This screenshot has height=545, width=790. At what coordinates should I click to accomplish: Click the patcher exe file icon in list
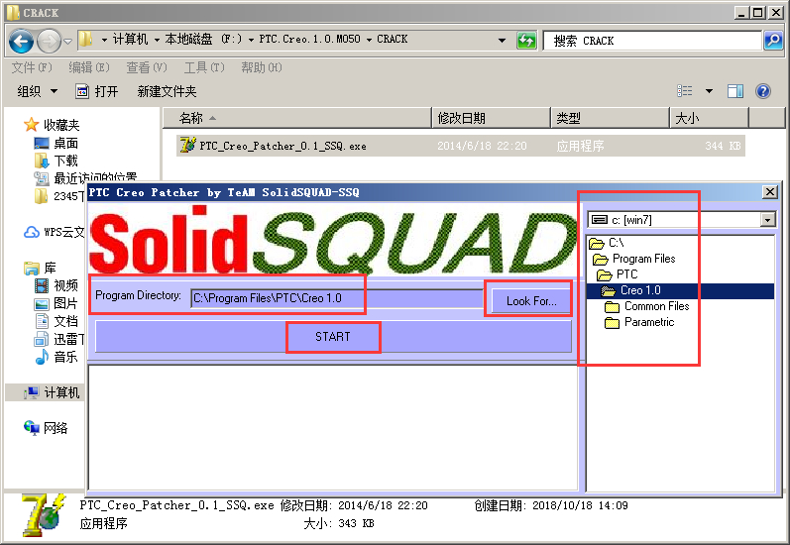pos(187,145)
